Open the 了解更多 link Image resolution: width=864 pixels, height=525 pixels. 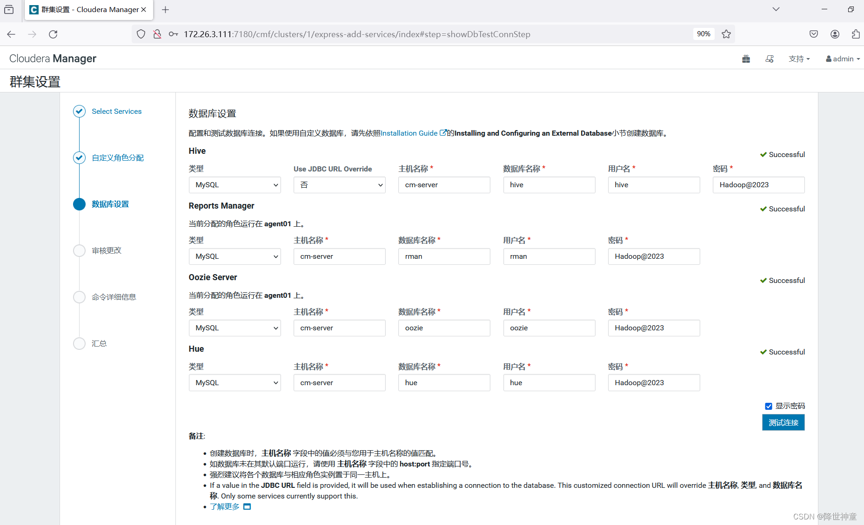[225, 506]
